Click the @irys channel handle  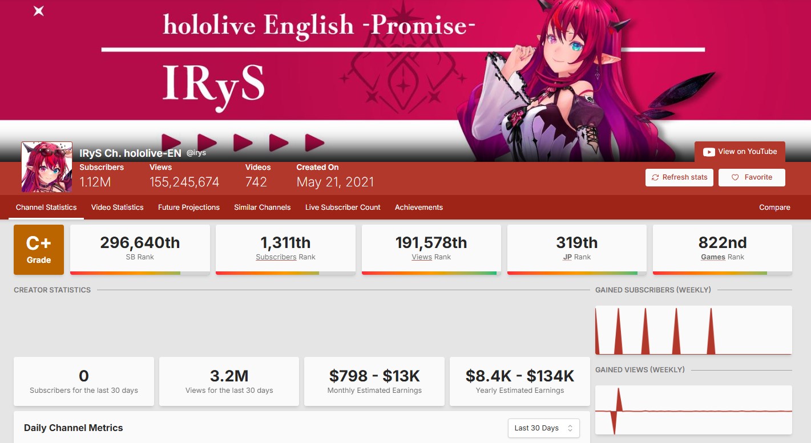click(x=196, y=153)
